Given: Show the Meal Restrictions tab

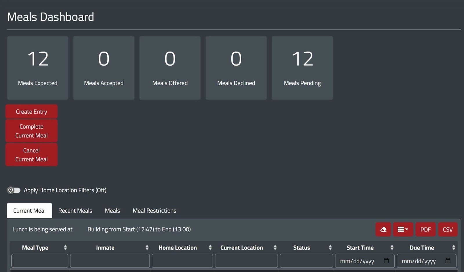Looking at the screenshot, I should [x=155, y=210].
